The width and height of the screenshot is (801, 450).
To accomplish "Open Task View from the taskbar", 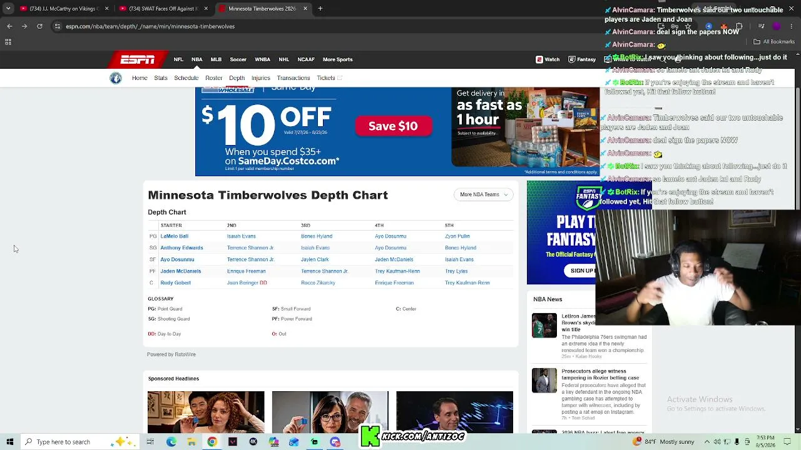I will (150, 442).
